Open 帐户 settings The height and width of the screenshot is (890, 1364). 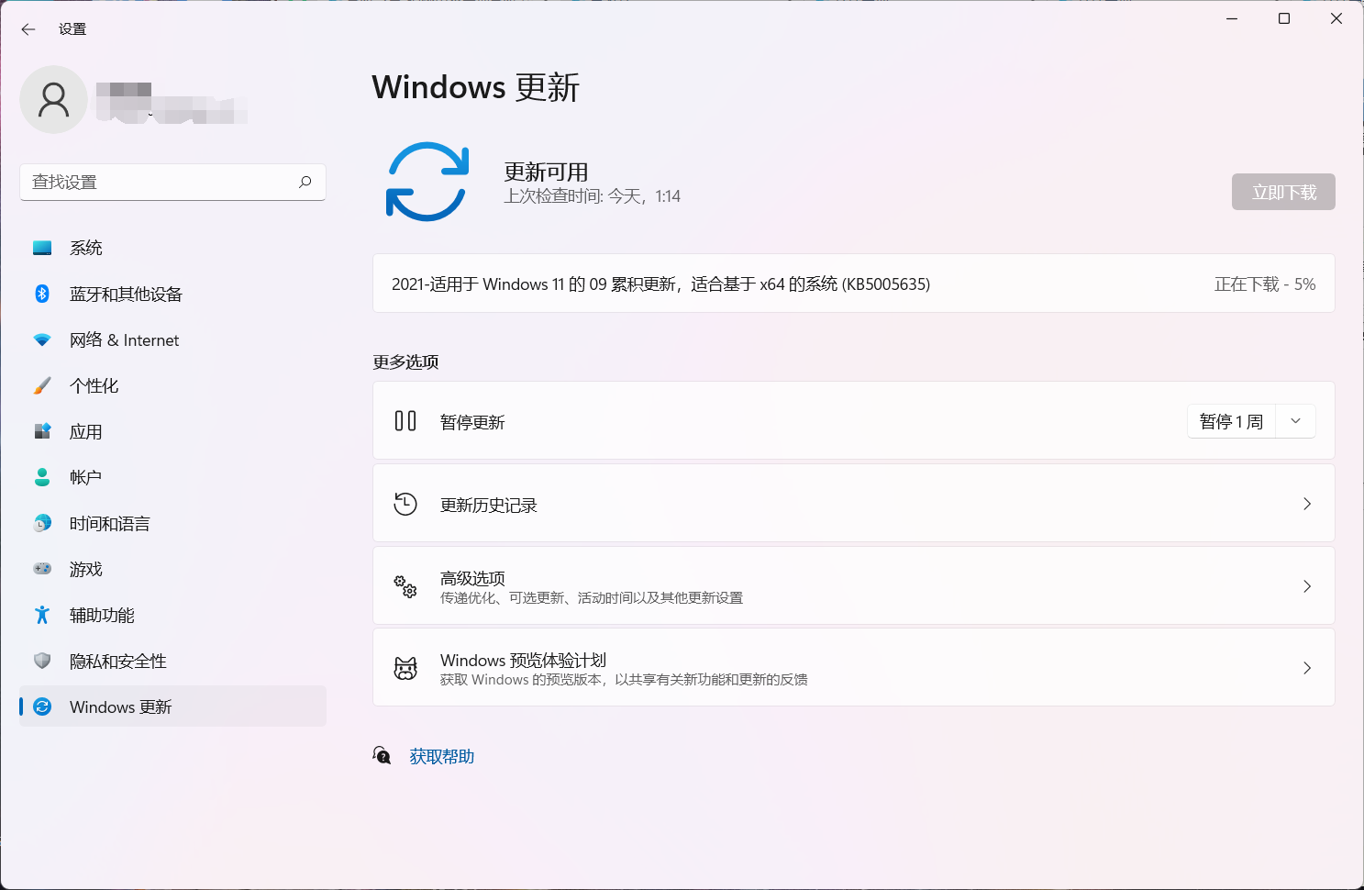tap(172, 477)
